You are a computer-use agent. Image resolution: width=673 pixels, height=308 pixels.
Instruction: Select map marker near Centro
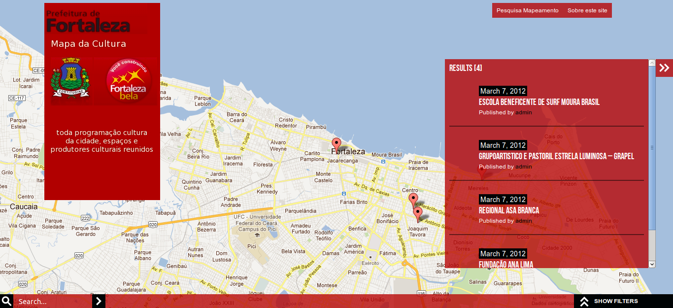click(x=413, y=200)
